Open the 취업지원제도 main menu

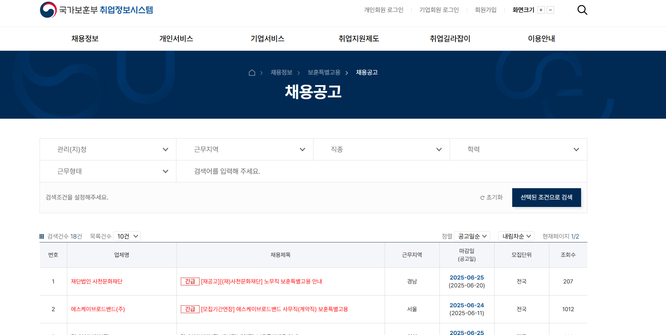[x=359, y=39]
